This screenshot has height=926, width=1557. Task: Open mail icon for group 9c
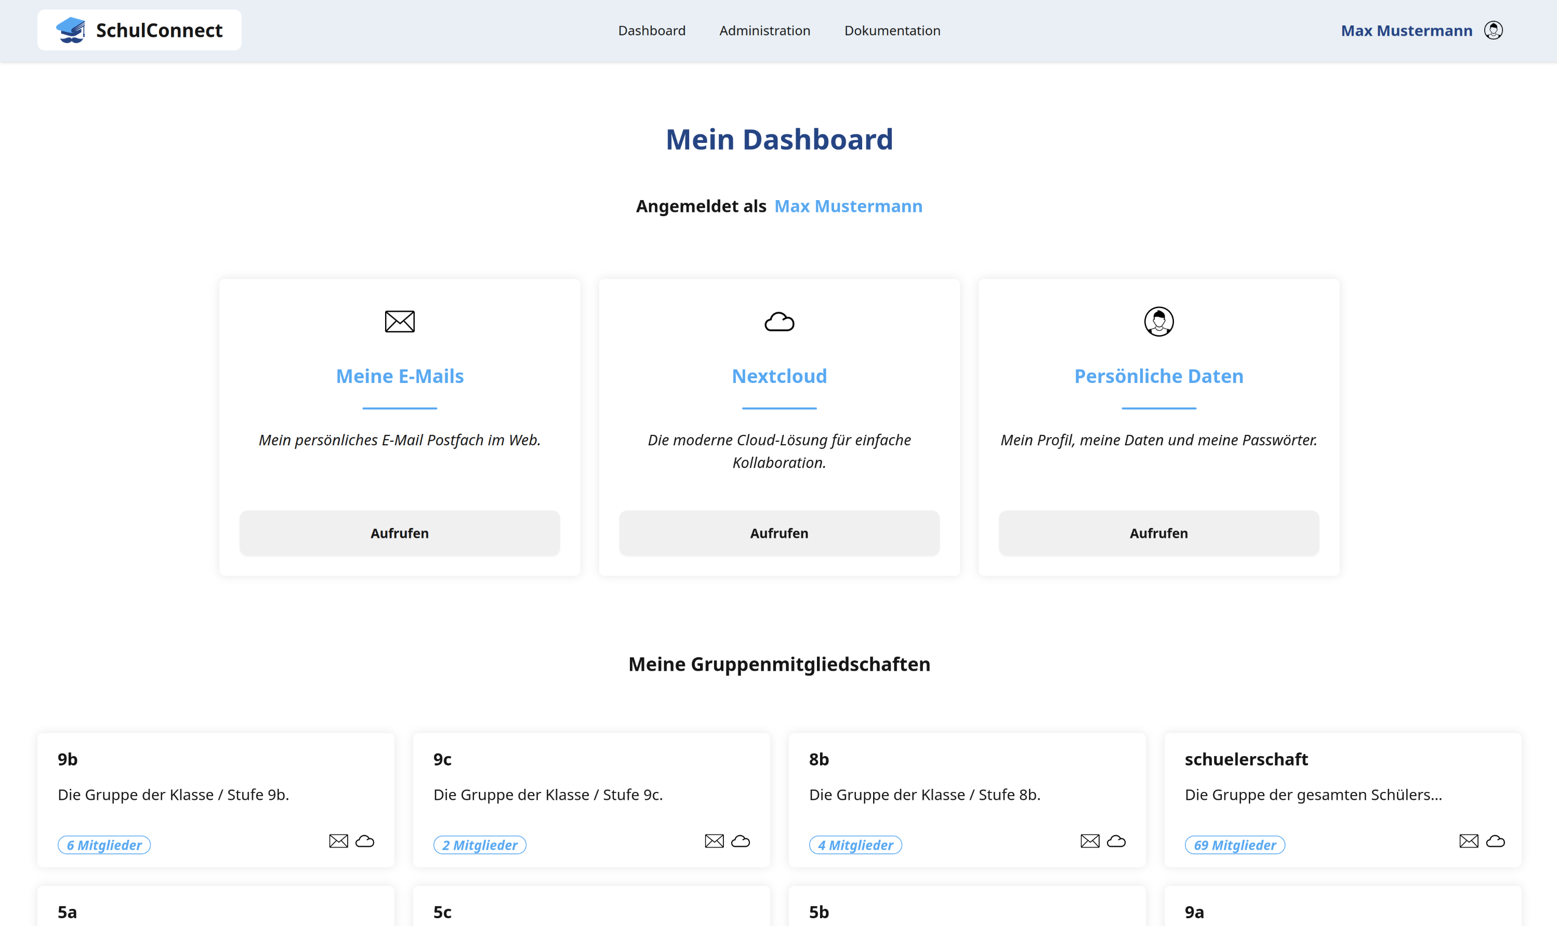tap(714, 841)
